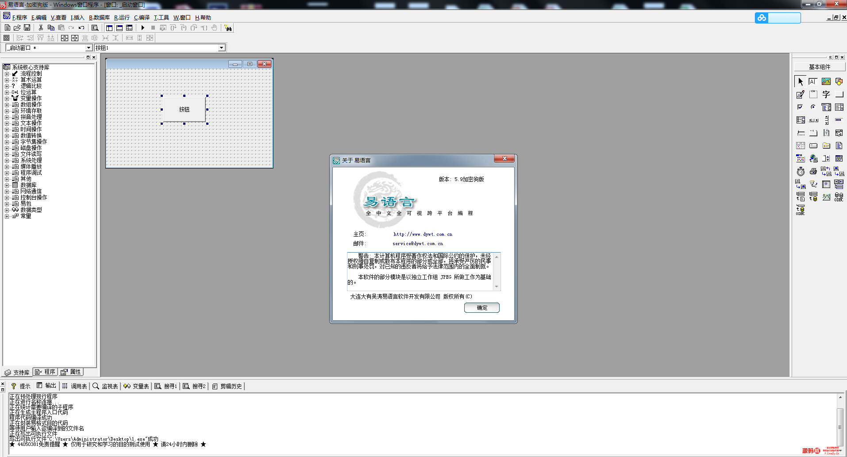Click the Open file toolbar icon

point(17,27)
